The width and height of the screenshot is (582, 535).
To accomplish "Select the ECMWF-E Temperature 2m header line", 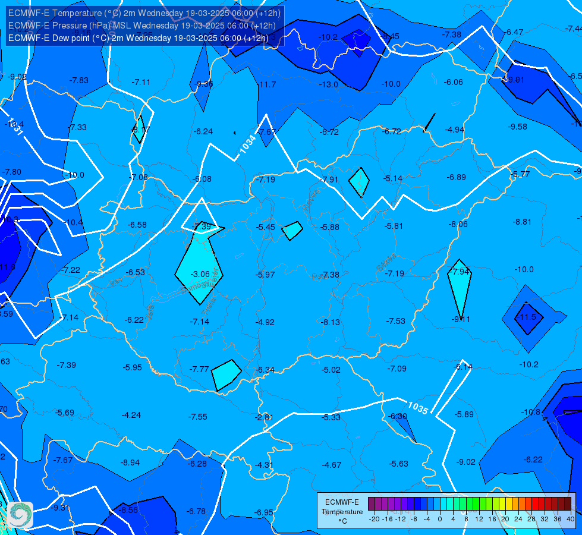I will pyautogui.click(x=144, y=13).
